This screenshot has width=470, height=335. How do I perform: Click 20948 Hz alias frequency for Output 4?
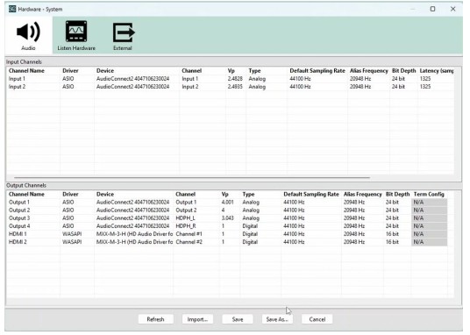(354, 226)
